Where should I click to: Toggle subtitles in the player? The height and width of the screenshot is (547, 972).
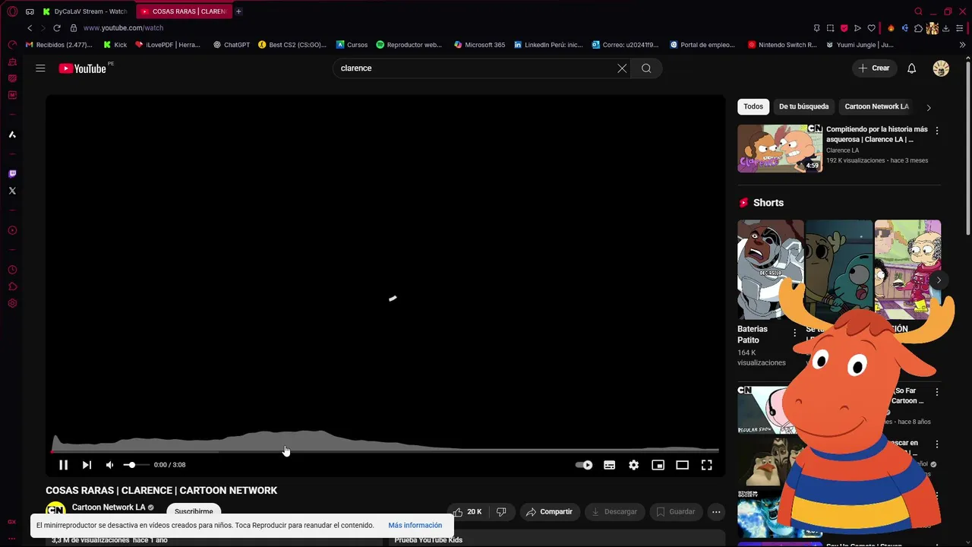pos(609,465)
